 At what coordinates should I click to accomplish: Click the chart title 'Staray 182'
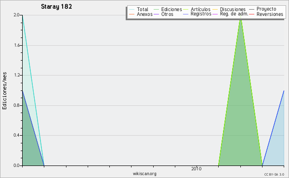coord(56,6)
